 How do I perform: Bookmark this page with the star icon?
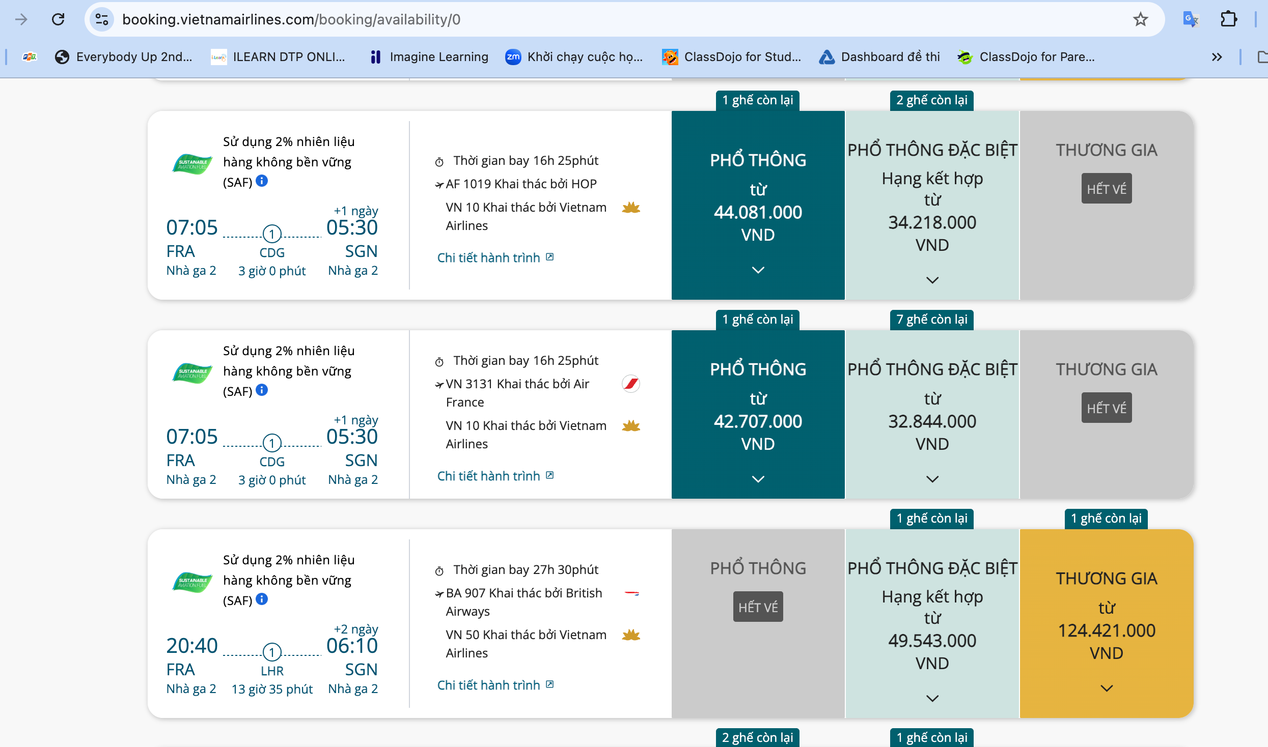pyautogui.click(x=1140, y=19)
